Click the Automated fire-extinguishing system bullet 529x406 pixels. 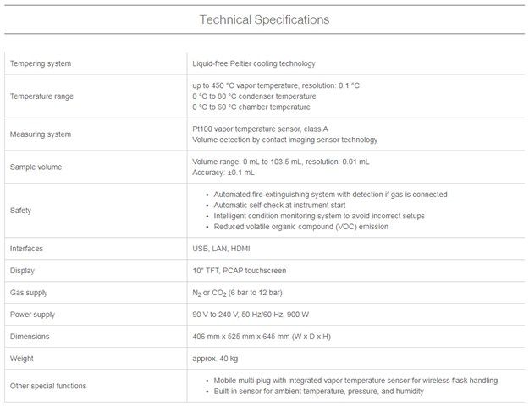click(330, 195)
